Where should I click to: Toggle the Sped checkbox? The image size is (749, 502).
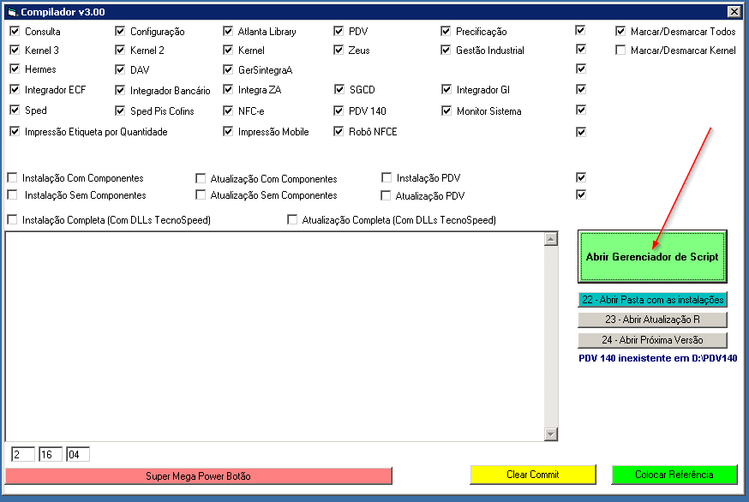(x=15, y=110)
